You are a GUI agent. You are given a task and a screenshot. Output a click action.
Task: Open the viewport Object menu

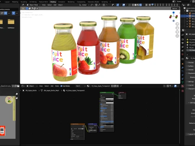(x=60, y=5)
